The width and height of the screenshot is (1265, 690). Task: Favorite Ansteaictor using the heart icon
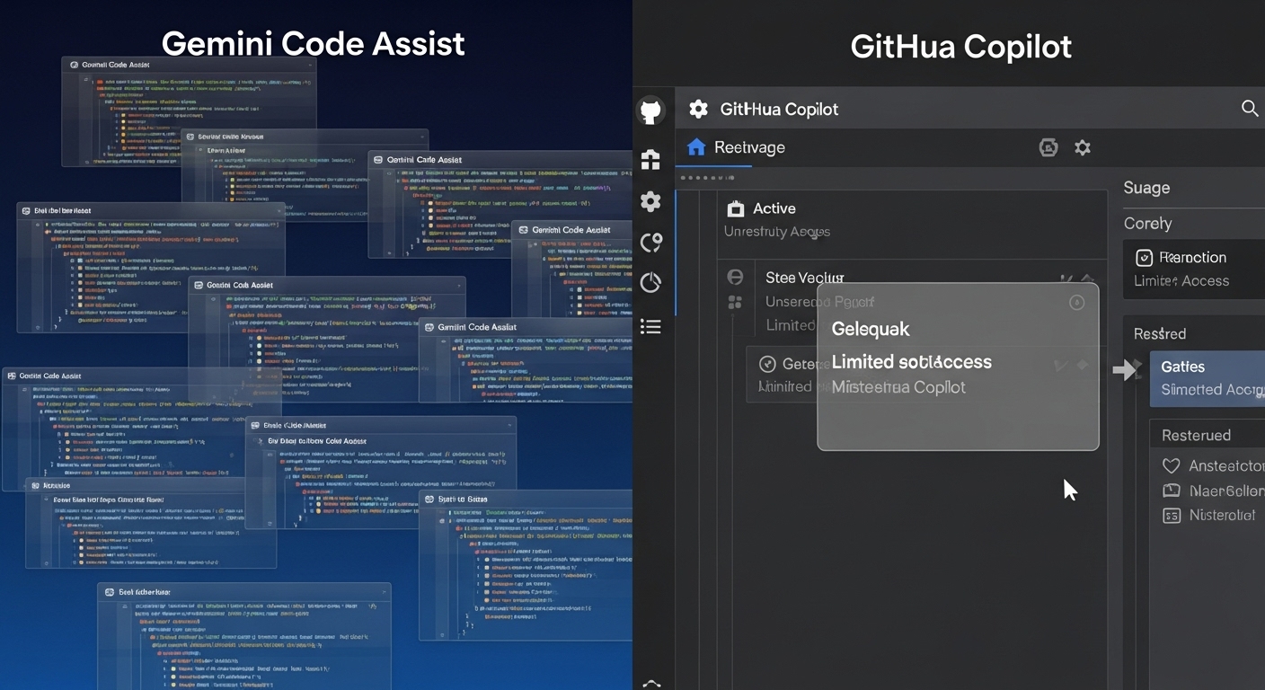(x=1171, y=465)
